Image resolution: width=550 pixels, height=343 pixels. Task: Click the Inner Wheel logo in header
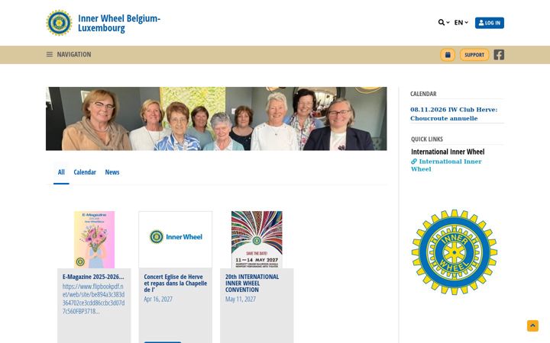59,23
